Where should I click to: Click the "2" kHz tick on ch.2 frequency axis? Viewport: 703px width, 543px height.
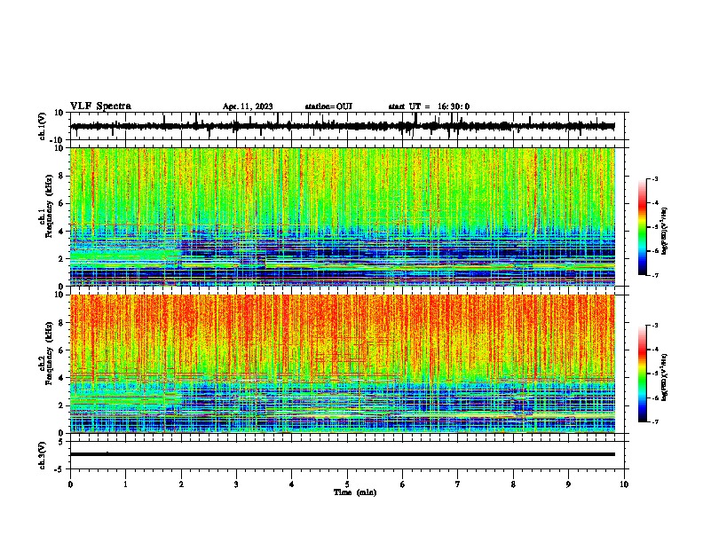pos(61,405)
